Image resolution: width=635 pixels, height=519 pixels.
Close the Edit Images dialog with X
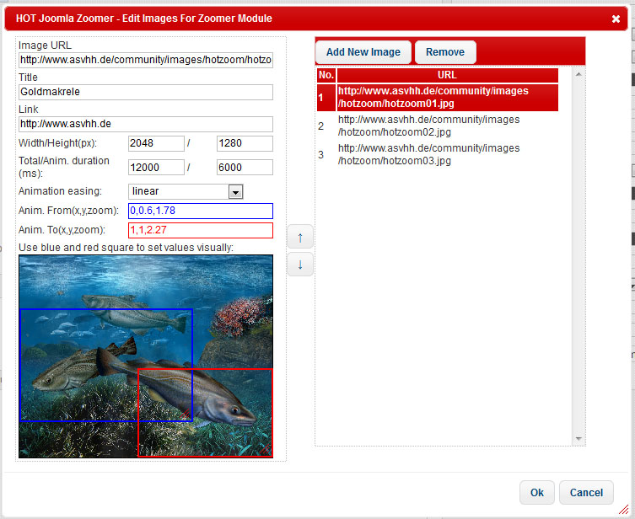coord(616,19)
